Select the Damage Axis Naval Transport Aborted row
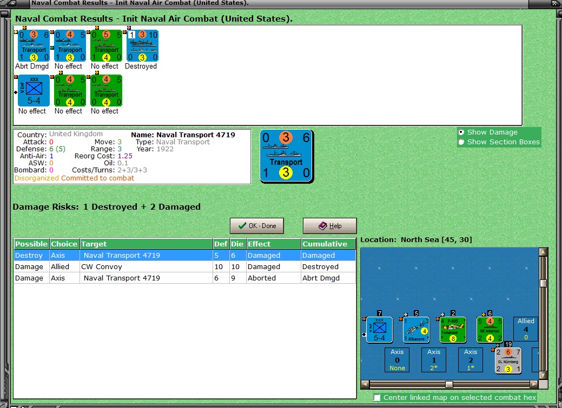Screen dimensions: 562x408 point(184,278)
